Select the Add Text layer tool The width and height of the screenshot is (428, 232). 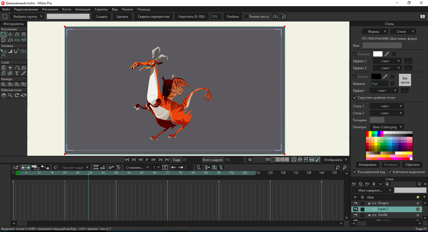coord(17,73)
